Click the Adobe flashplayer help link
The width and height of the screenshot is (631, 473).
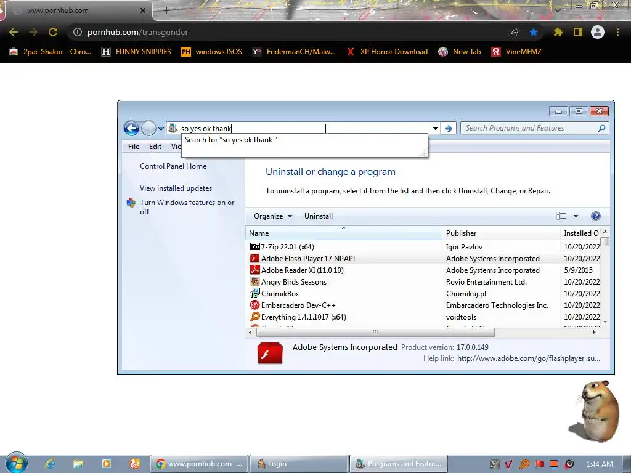coord(528,358)
